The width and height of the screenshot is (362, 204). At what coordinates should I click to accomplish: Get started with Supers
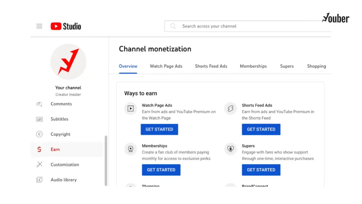pos(261,170)
